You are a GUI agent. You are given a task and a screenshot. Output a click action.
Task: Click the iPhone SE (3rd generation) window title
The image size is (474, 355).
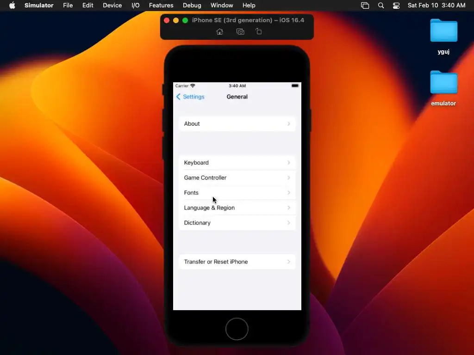click(x=248, y=20)
